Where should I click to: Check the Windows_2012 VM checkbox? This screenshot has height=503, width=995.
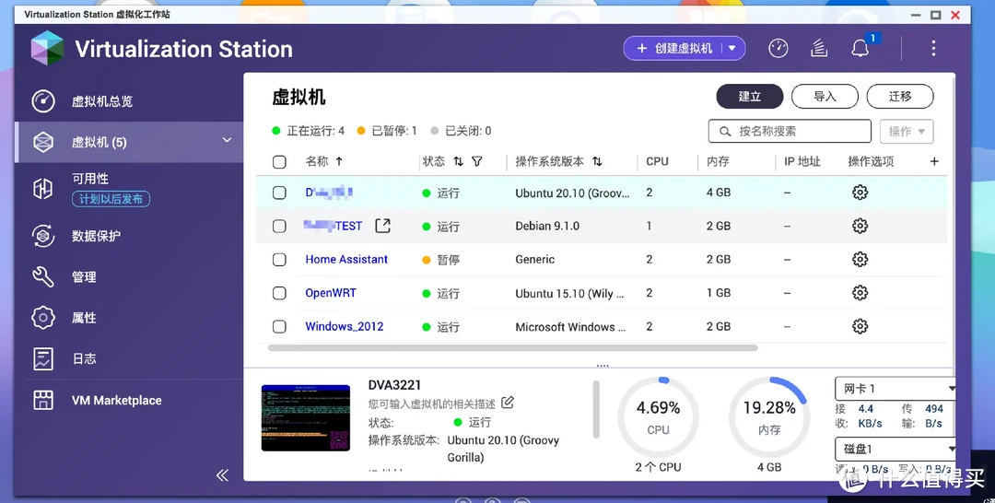coord(279,327)
